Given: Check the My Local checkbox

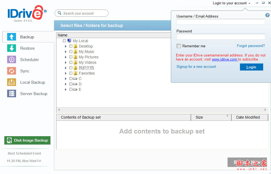Looking at the screenshot, I should point(64,41).
